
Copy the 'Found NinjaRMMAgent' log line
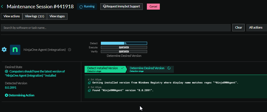click(x=89, y=90)
